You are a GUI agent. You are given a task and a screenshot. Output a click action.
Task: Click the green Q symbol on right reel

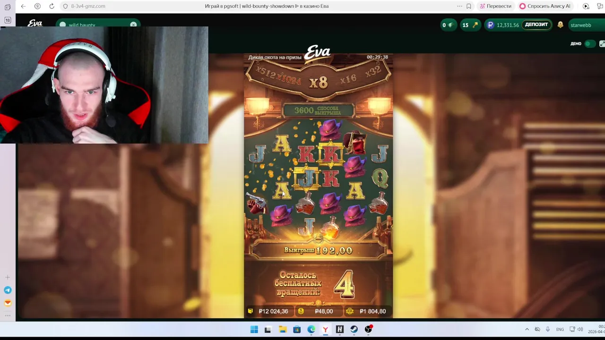click(x=380, y=178)
